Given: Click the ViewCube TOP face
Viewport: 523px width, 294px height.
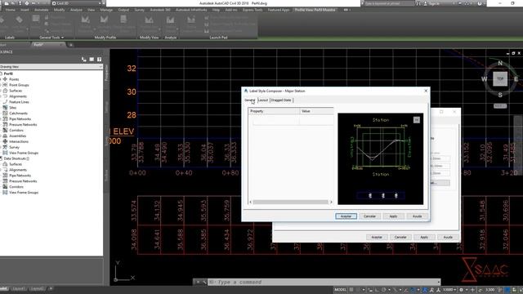Looking at the screenshot, I should point(500,79).
